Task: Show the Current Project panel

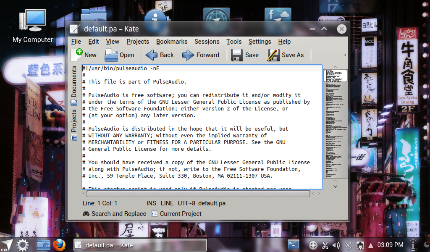Action: 176,214
